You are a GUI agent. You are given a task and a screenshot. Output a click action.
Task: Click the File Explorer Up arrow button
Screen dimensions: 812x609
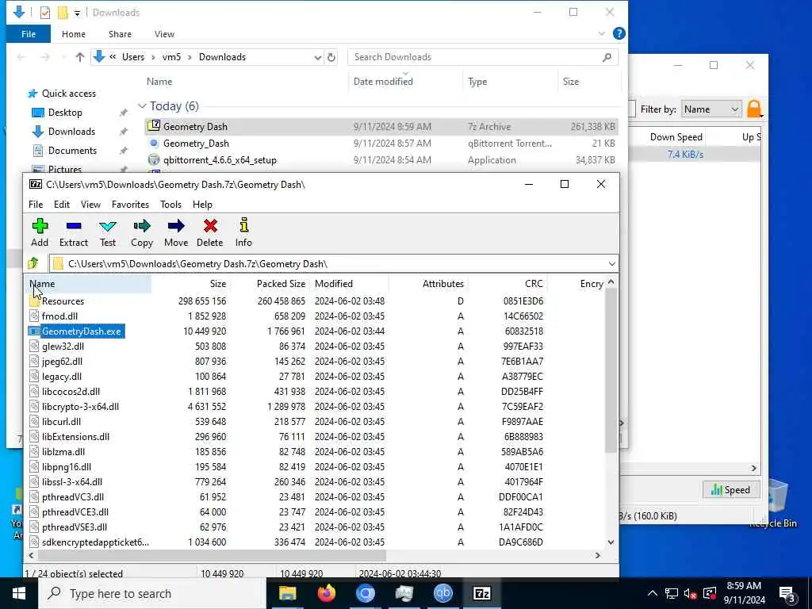pos(79,57)
